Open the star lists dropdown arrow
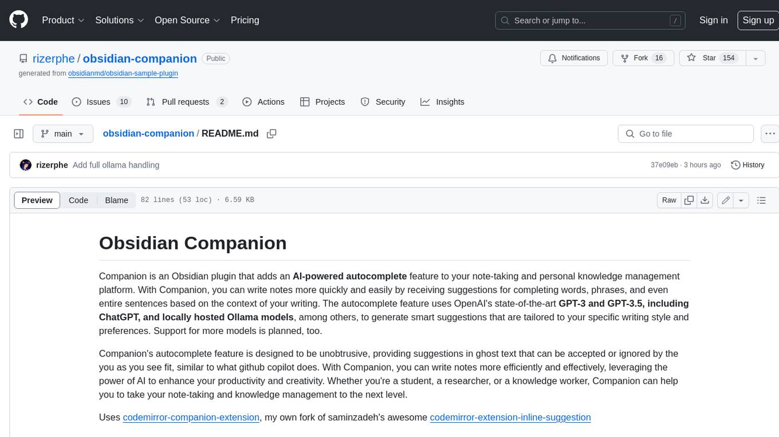The width and height of the screenshot is (779, 437). point(756,58)
